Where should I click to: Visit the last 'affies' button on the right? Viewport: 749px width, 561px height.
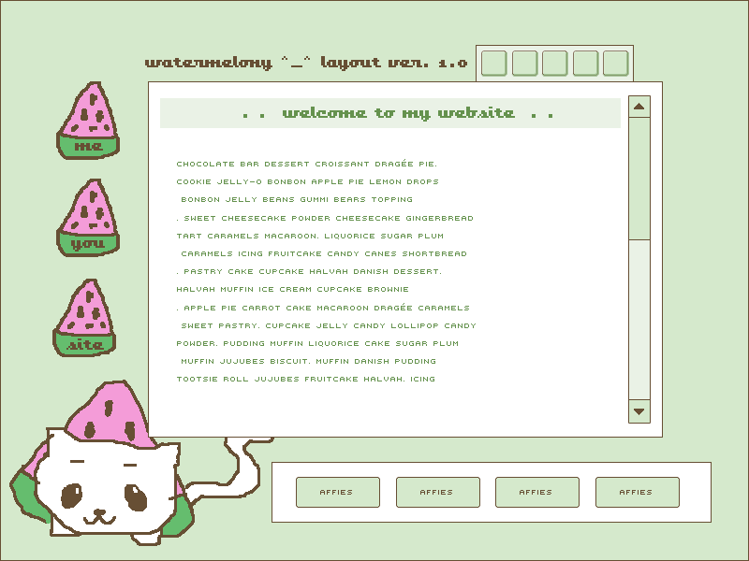[637, 492]
